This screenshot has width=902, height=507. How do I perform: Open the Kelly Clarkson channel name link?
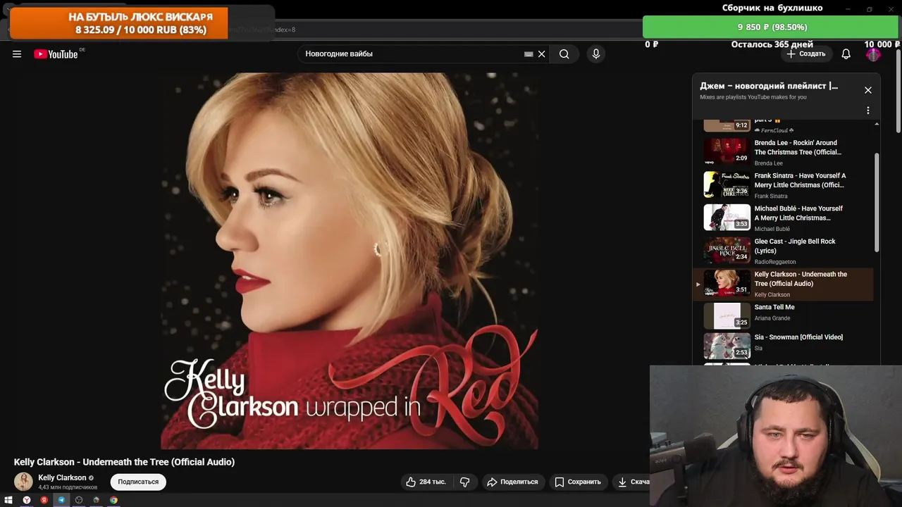pyautogui.click(x=62, y=477)
